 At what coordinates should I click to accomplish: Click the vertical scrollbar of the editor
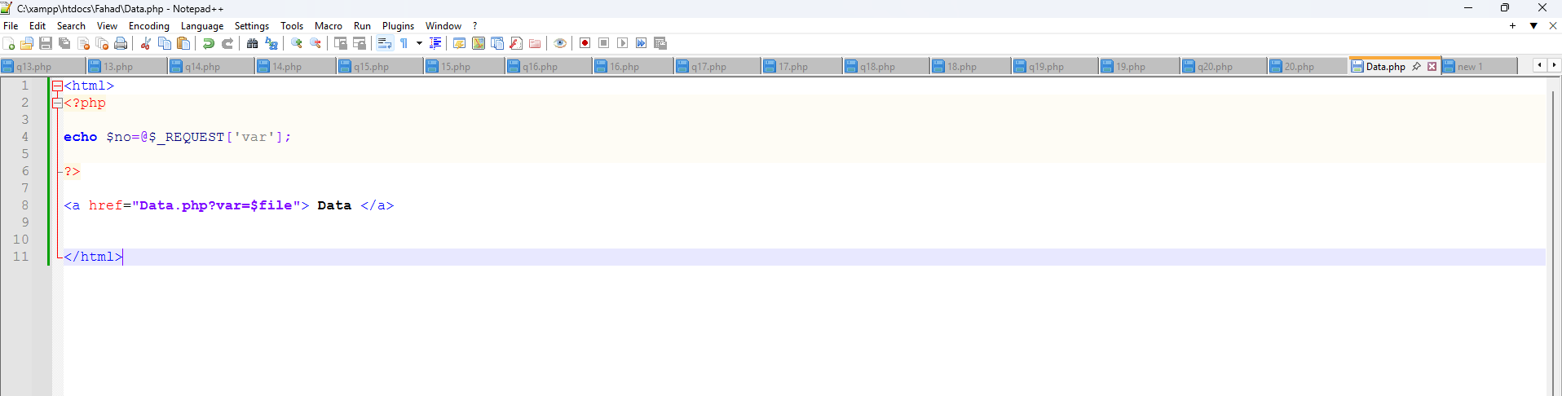click(x=1553, y=244)
